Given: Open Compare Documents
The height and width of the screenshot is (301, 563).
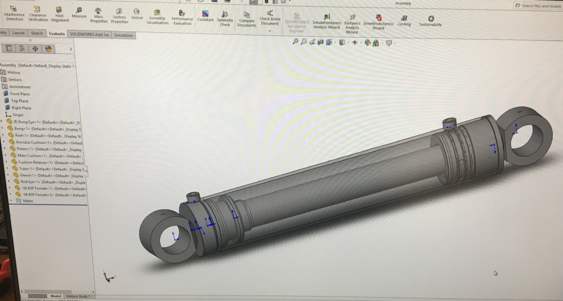Looking at the screenshot, I should [x=247, y=19].
